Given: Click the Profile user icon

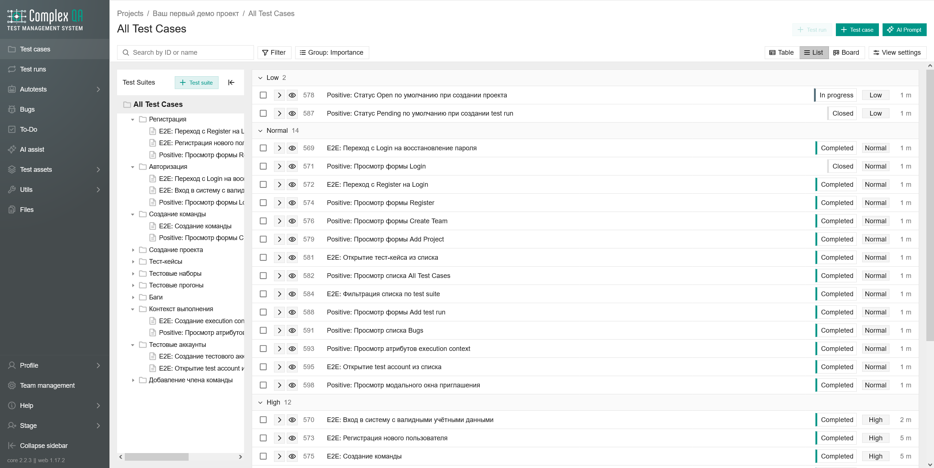Looking at the screenshot, I should point(12,365).
